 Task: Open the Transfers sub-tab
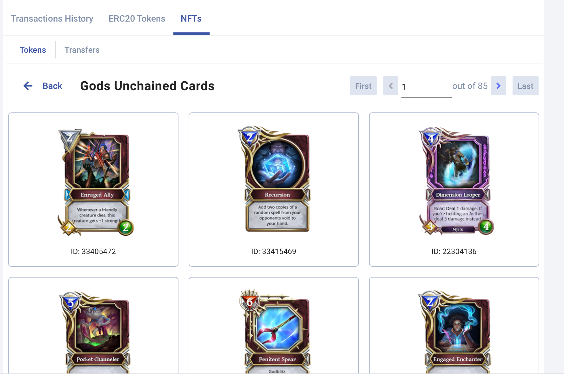[x=82, y=50]
